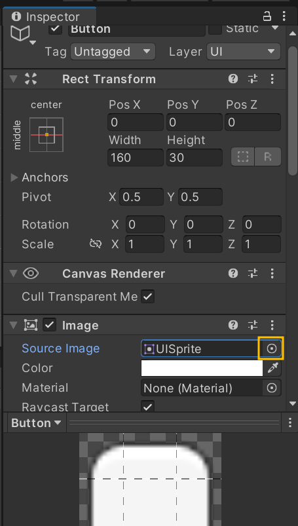Uncheck Cull Transparent Mesh checkbox

point(147,297)
